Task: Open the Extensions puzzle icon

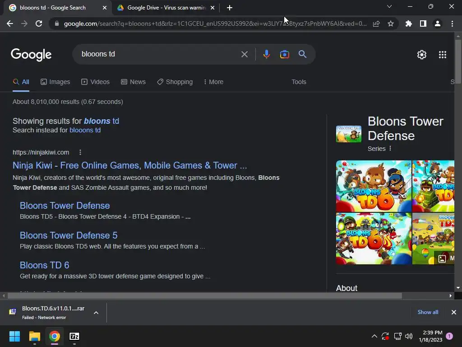Action: [409, 23]
